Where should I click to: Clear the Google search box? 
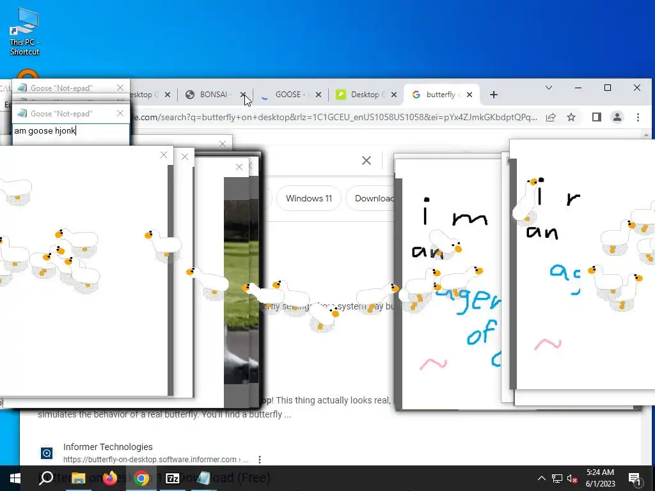[367, 160]
